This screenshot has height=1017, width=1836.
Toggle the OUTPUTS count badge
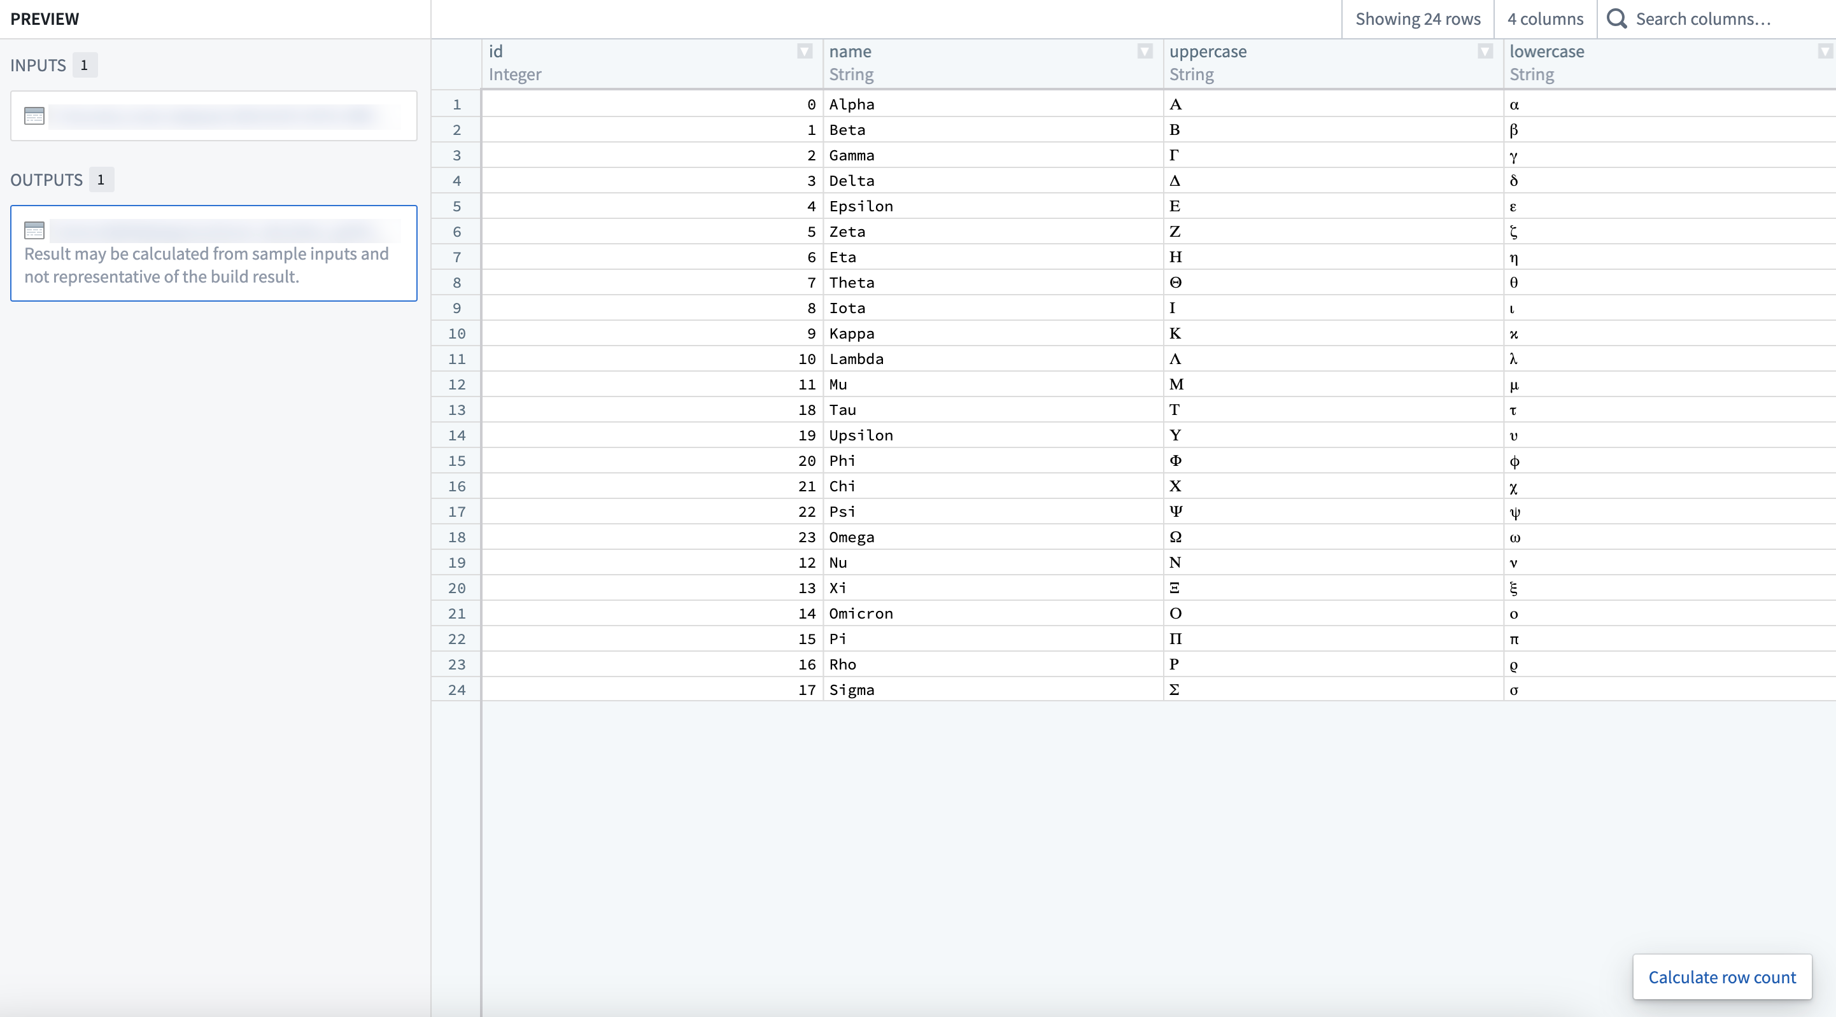click(100, 179)
